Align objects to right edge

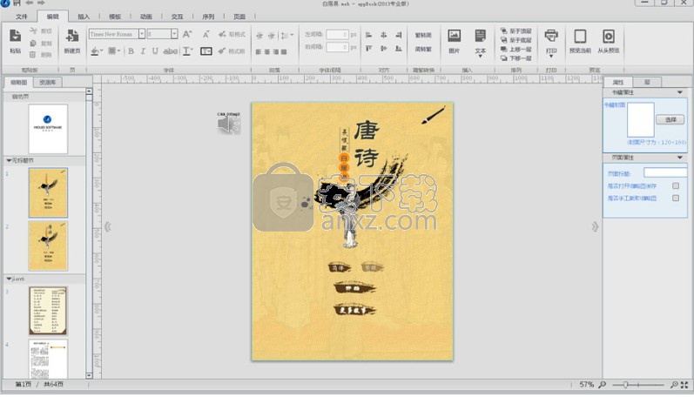point(399,35)
